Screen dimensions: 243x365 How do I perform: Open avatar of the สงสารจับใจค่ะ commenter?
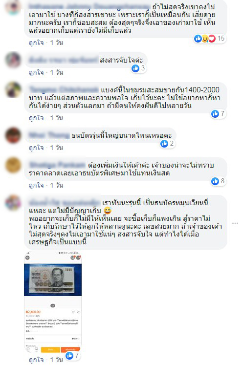(13, 60)
